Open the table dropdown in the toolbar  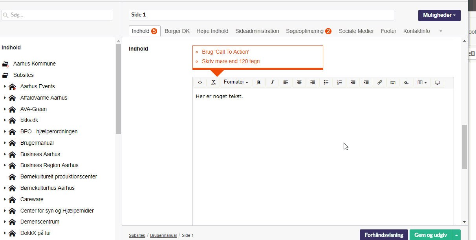pos(422,82)
